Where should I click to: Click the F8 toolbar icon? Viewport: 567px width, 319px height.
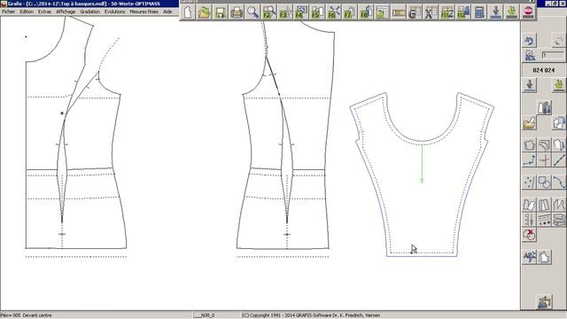pyautogui.click(x=366, y=12)
